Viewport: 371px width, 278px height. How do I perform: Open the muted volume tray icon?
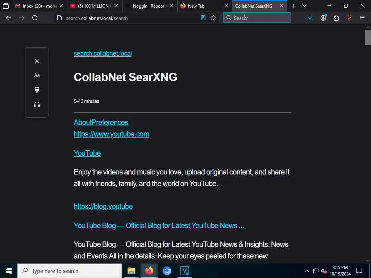(324, 271)
